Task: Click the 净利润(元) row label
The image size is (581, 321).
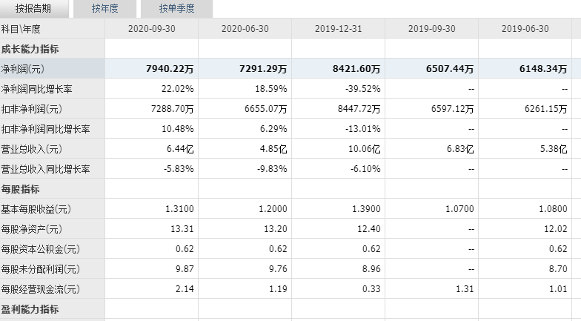Action: coord(22,69)
